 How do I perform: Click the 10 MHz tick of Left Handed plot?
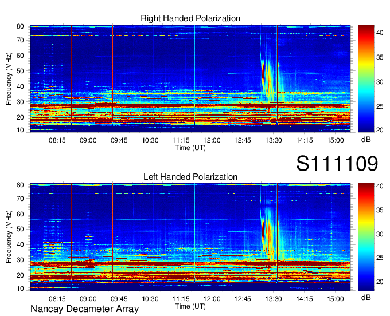pyautogui.click(x=20, y=289)
